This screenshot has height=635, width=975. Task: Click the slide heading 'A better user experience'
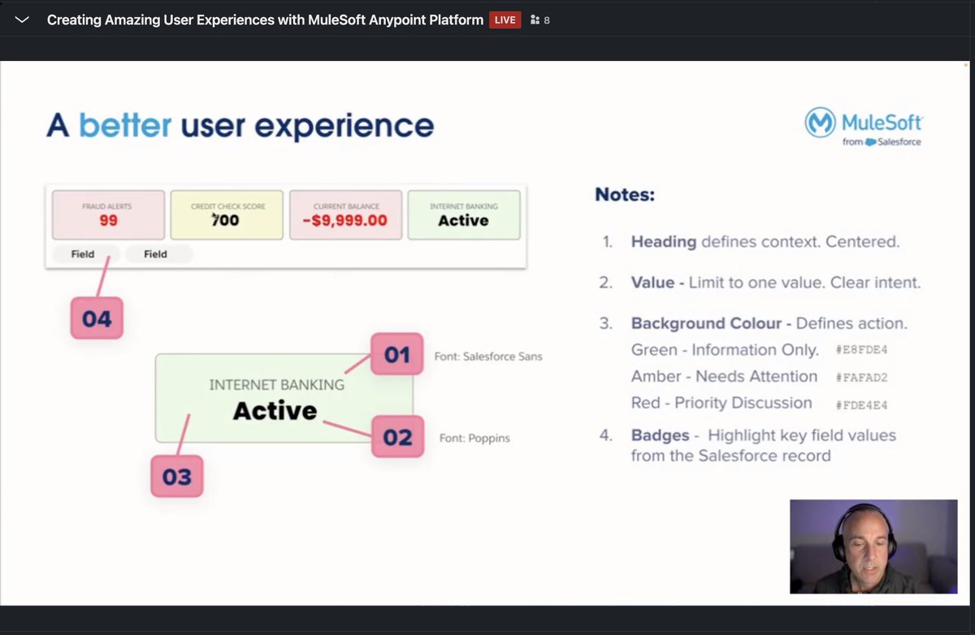(x=240, y=126)
